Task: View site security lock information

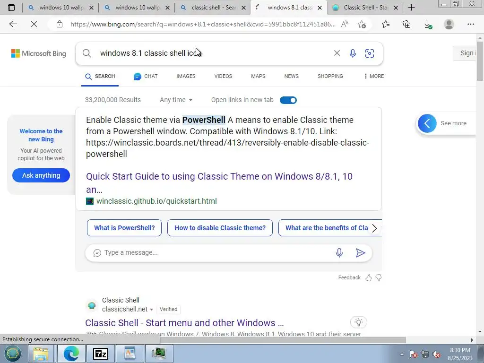Action: tap(60, 24)
